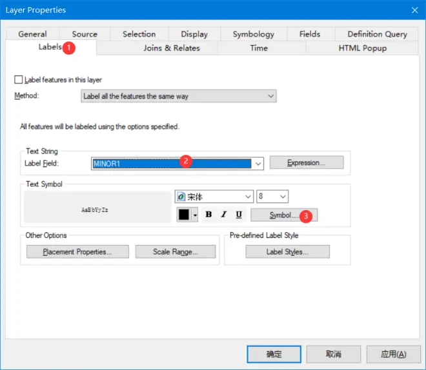The image size is (426, 370).
Task: Open the Selection tab
Action: (139, 34)
